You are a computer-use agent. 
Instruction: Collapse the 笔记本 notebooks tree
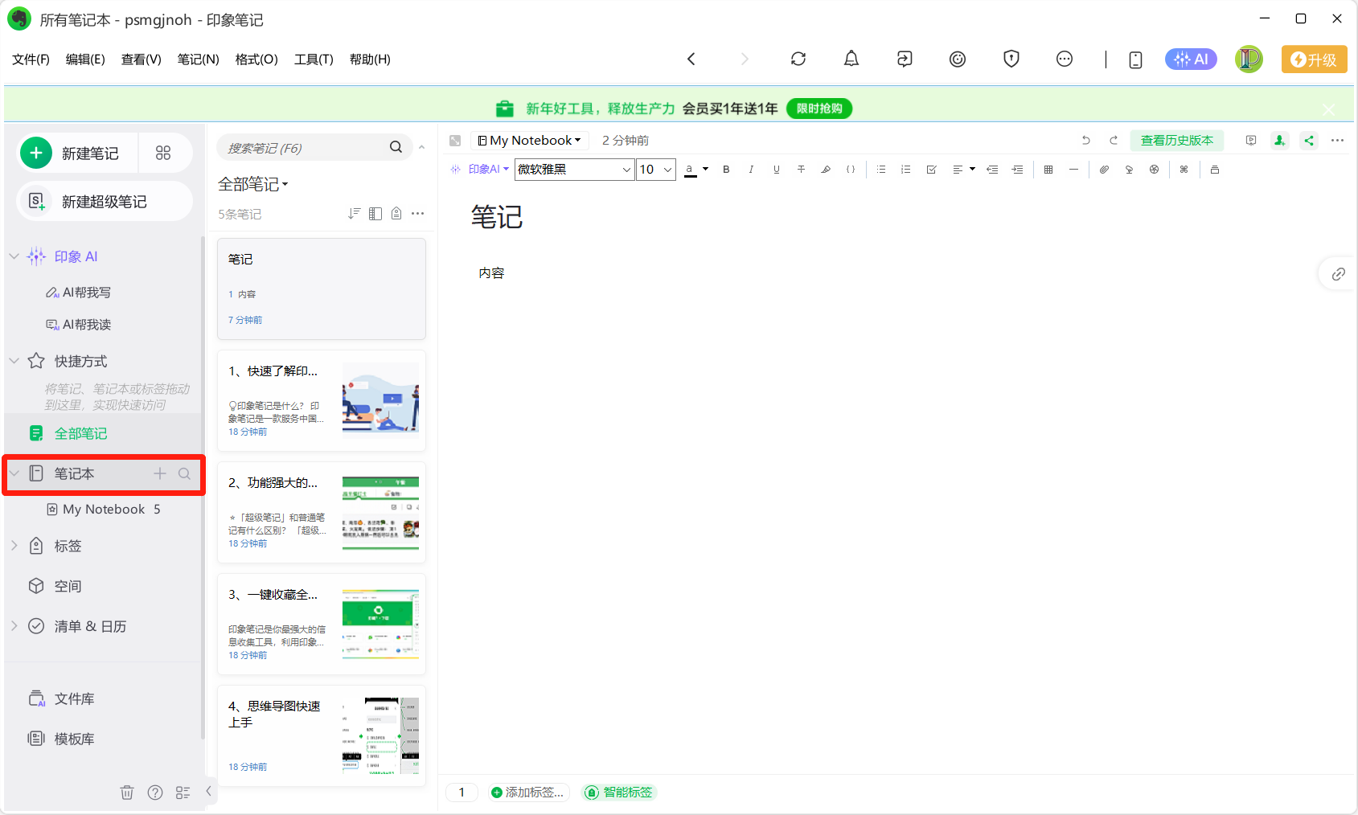(x=14, y=473)
